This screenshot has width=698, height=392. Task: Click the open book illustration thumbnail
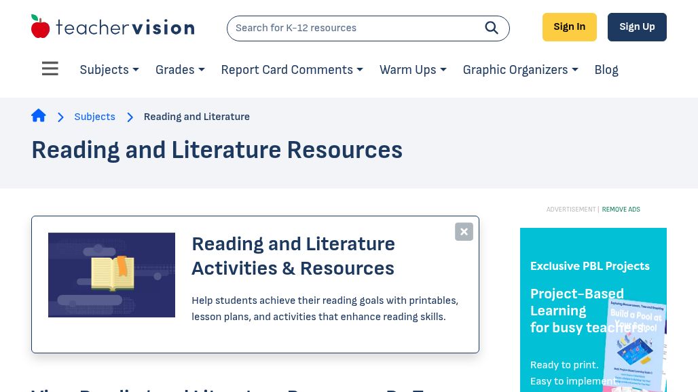tap(111, 275)
